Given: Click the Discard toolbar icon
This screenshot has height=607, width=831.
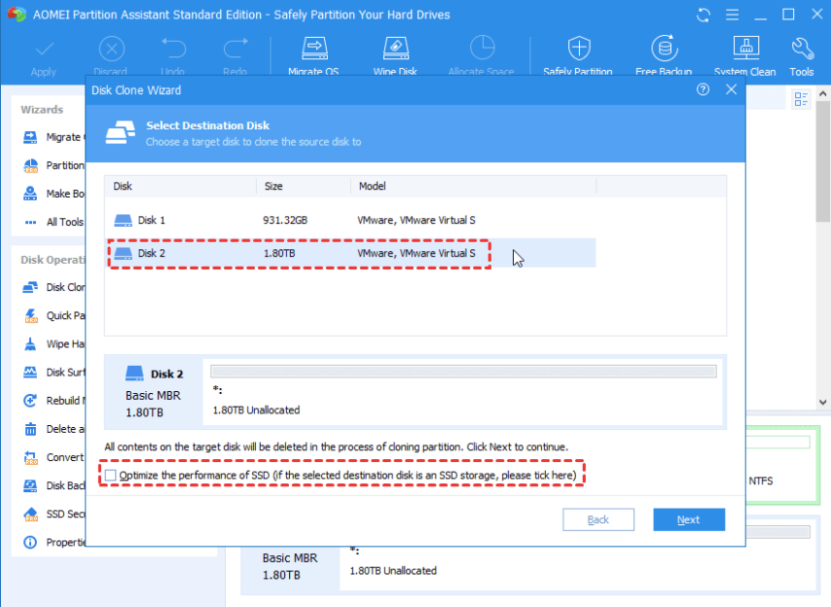Looking at the screenshot, I should coord(111,50).
